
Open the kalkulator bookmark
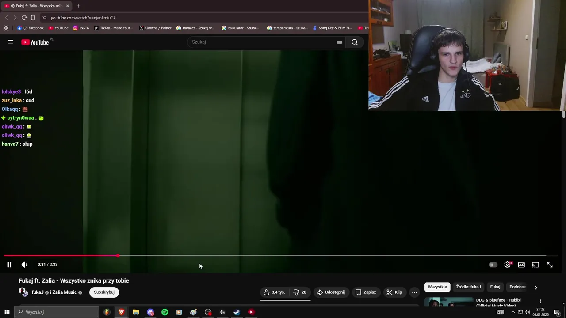click(x=241, y=28)
